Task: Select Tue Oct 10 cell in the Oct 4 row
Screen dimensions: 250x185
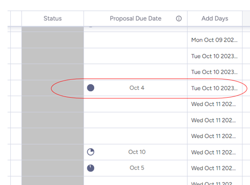Action: pos(214,88)
